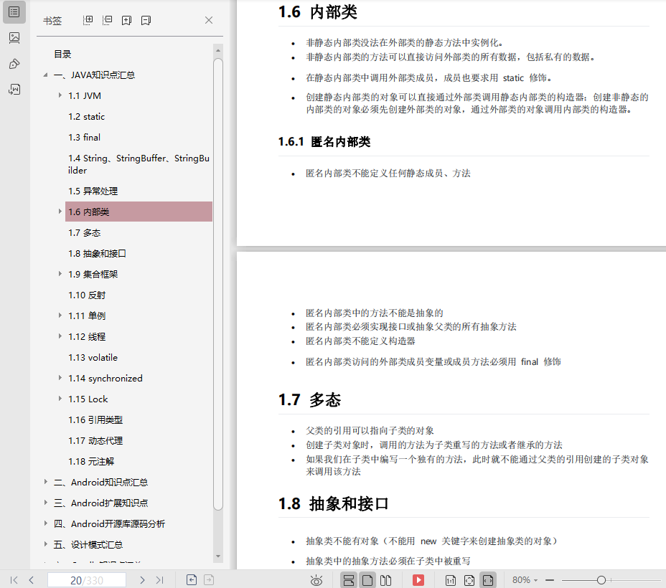Jump to the last page of the document
Screen dimensions: 666x588
(x=159, y=579)
